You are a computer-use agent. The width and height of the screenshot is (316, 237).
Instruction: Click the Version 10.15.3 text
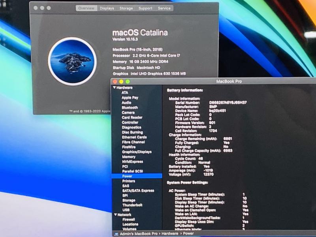pos(125,39)
